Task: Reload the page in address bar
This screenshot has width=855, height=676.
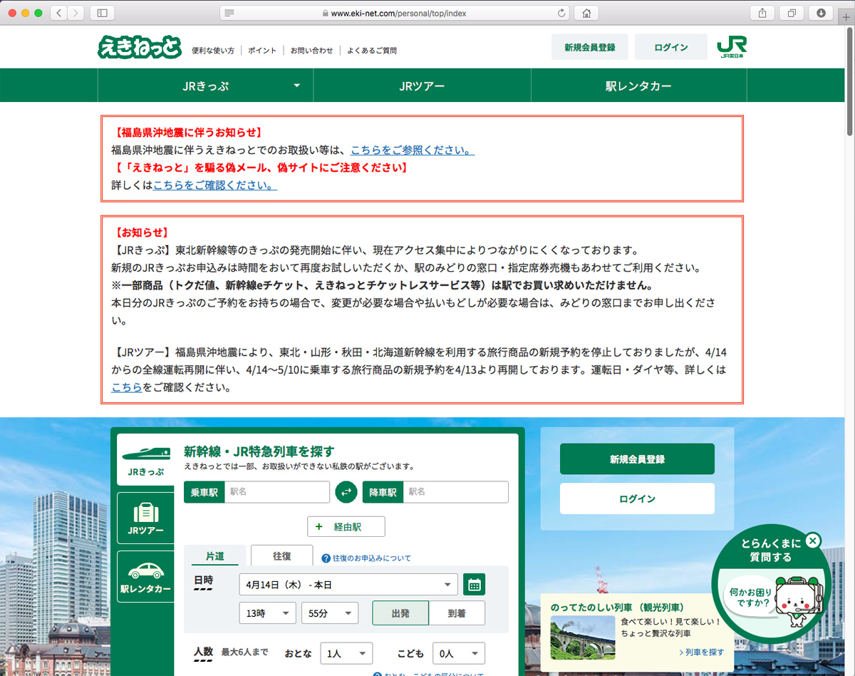Action: point(561,13)
